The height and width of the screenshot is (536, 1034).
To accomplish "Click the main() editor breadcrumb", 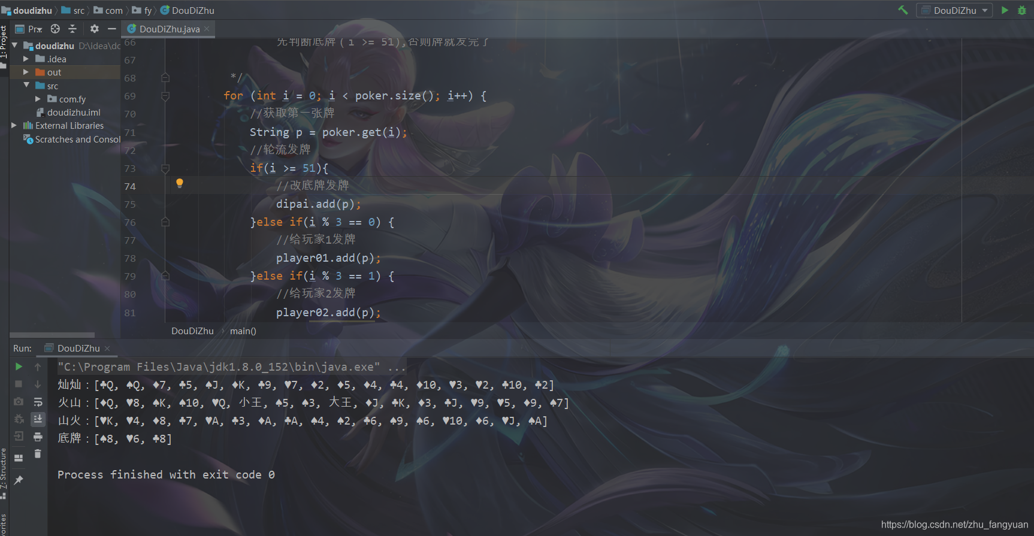I will click(x=243, y=331).
